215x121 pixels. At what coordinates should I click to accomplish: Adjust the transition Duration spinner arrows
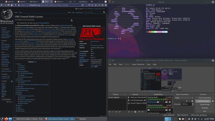click(192, 104)
